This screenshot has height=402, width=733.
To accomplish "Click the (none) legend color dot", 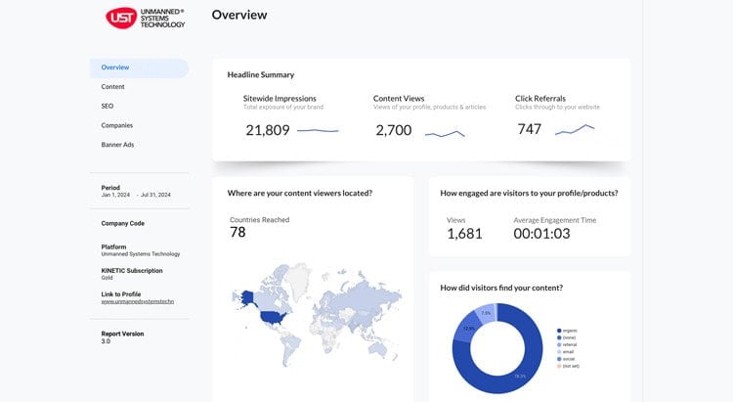I will tap(559, 337).
